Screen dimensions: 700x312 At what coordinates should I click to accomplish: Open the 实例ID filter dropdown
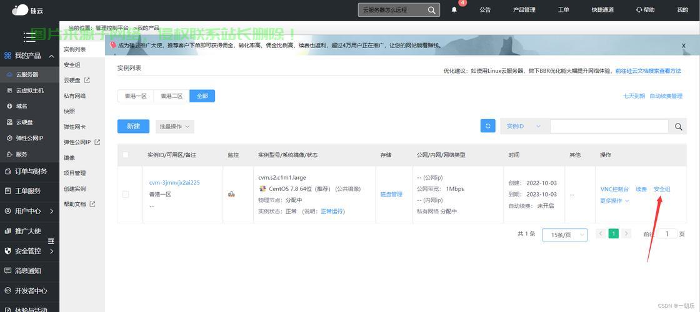(524, 126)
